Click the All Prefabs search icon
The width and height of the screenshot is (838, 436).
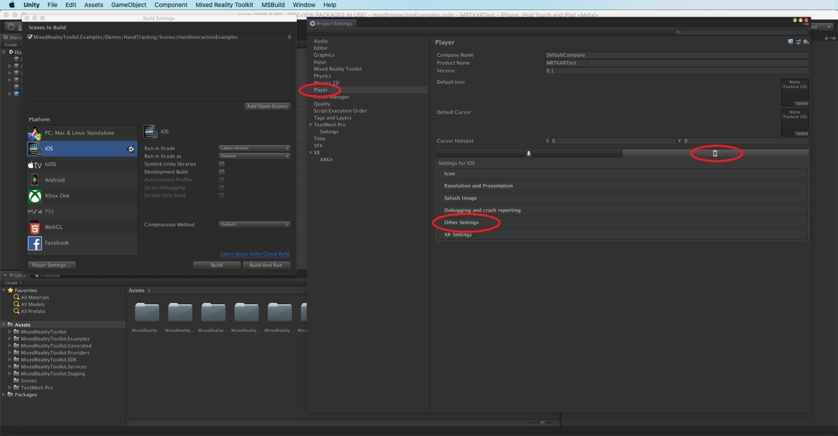click(17, 311)
